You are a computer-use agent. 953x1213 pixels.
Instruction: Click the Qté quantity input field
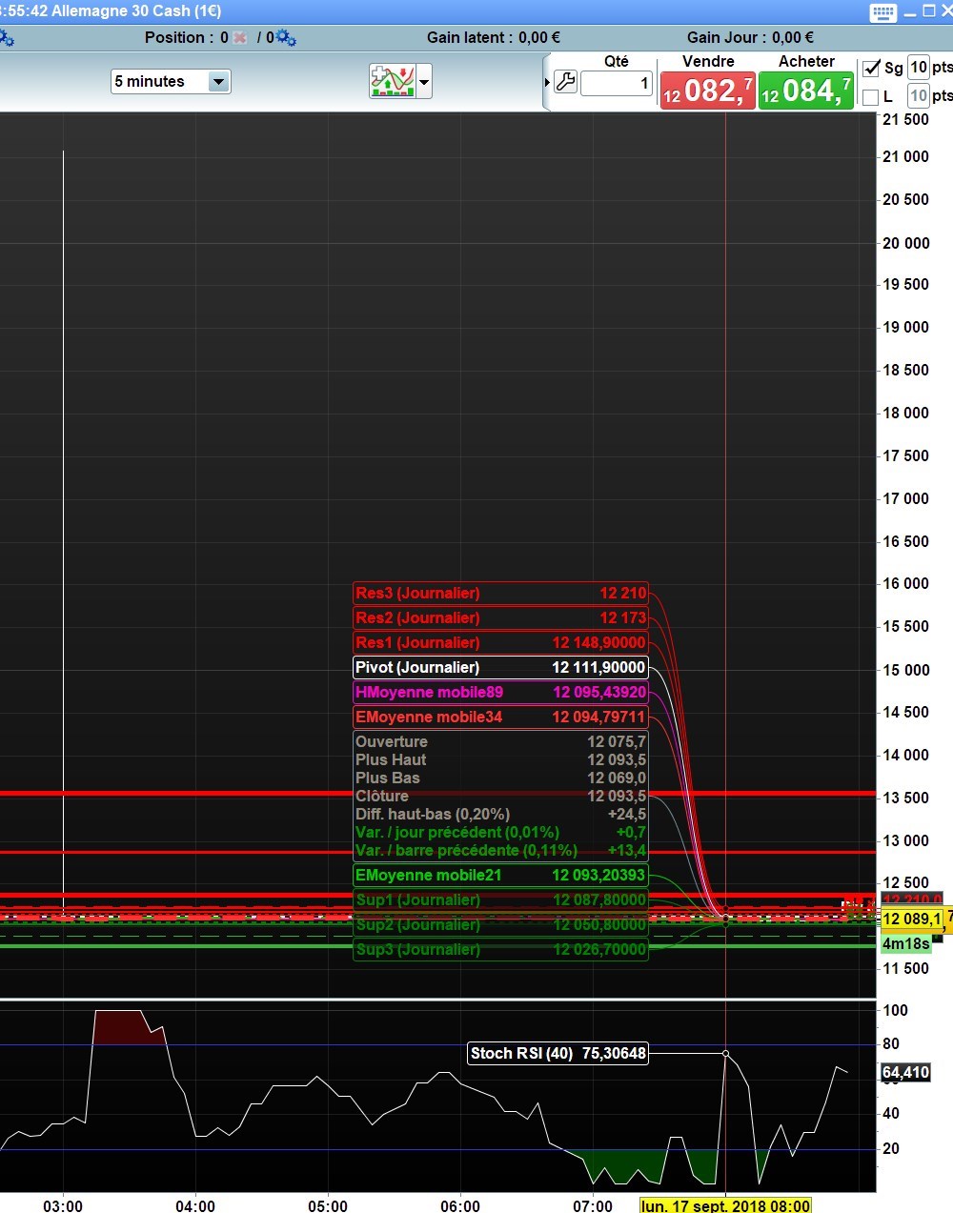[617, 84]
